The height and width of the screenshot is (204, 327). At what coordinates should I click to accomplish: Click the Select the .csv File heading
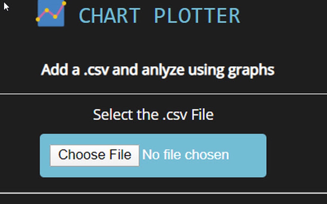pos(153,114)
